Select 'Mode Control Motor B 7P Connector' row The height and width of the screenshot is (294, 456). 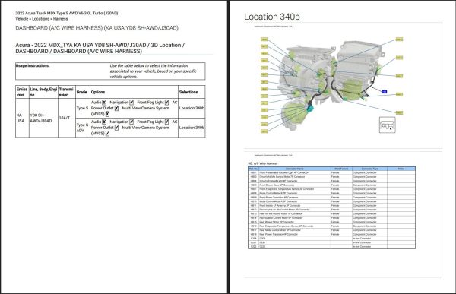(x=331, y=193)
